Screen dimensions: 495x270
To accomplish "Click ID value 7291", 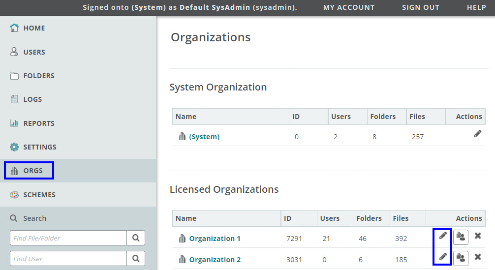I will (294, 239).
